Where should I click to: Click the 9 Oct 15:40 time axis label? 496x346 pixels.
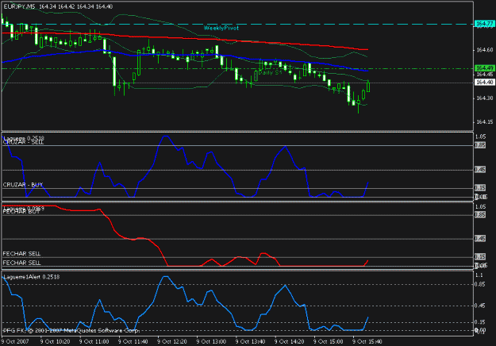tap(367, 341)
